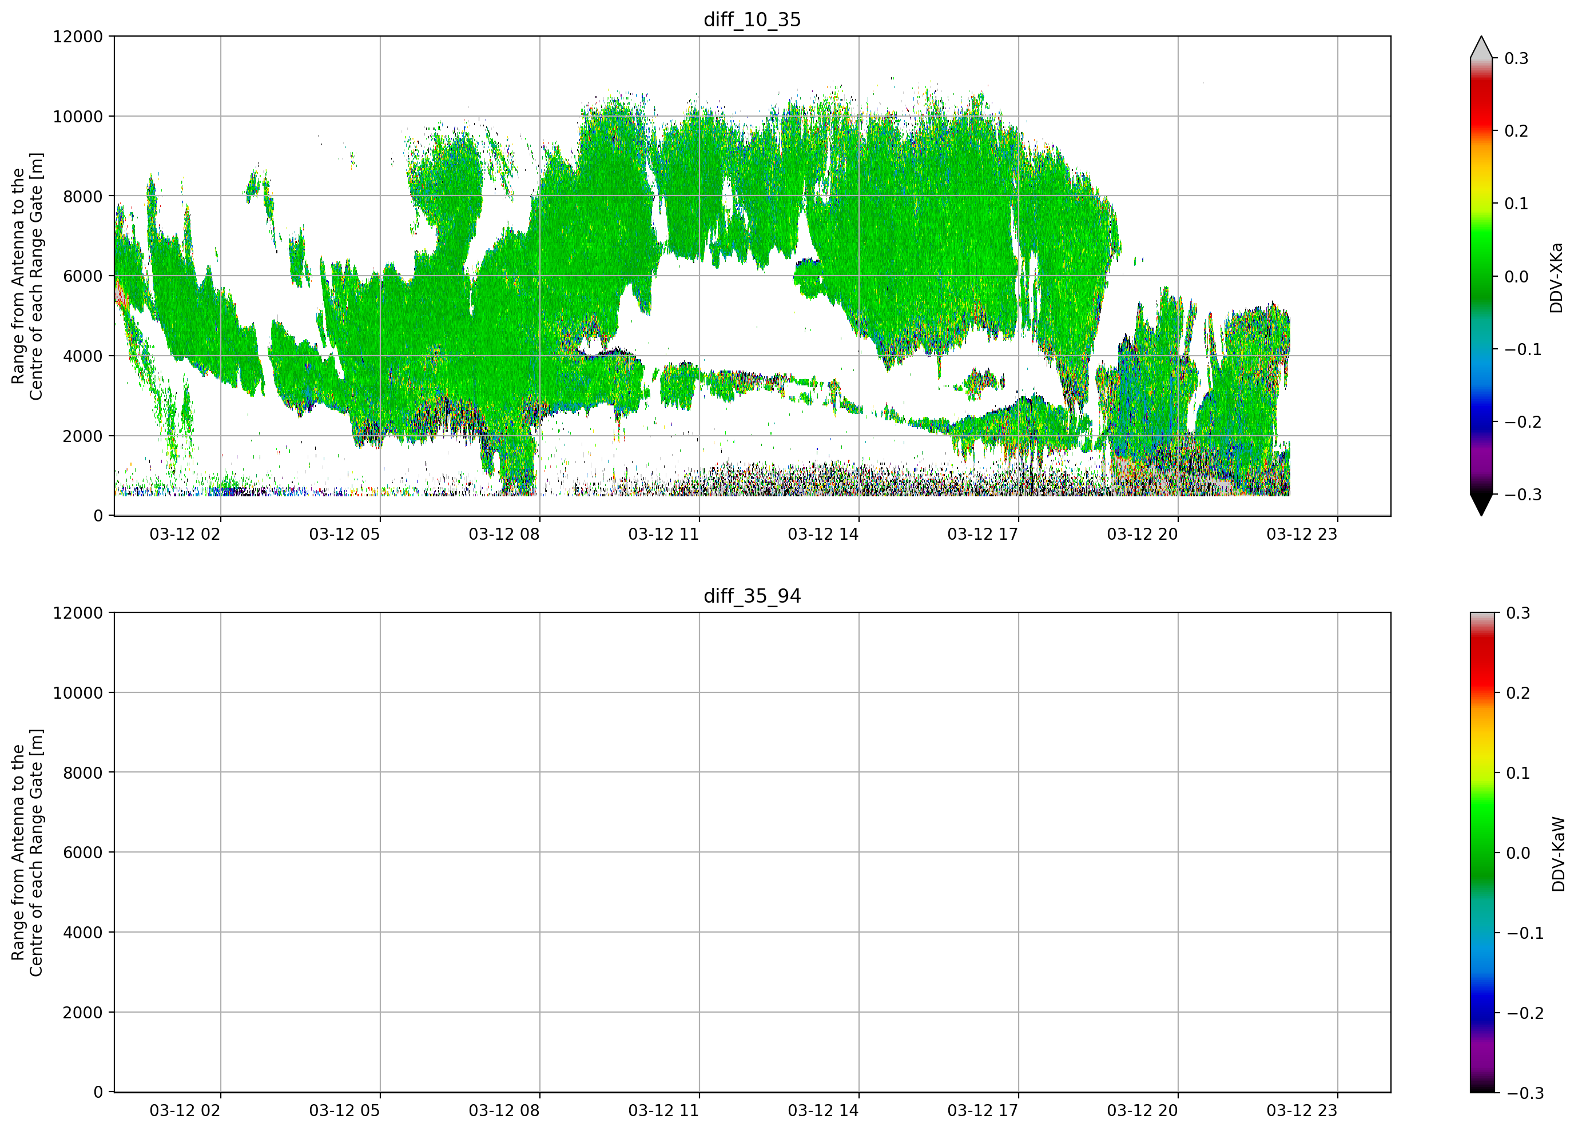This screenshot has width=1578, height=1131.
Task: Click the 0 y-tick in the diff_35_94 plot
Action: pos(98,1093)
